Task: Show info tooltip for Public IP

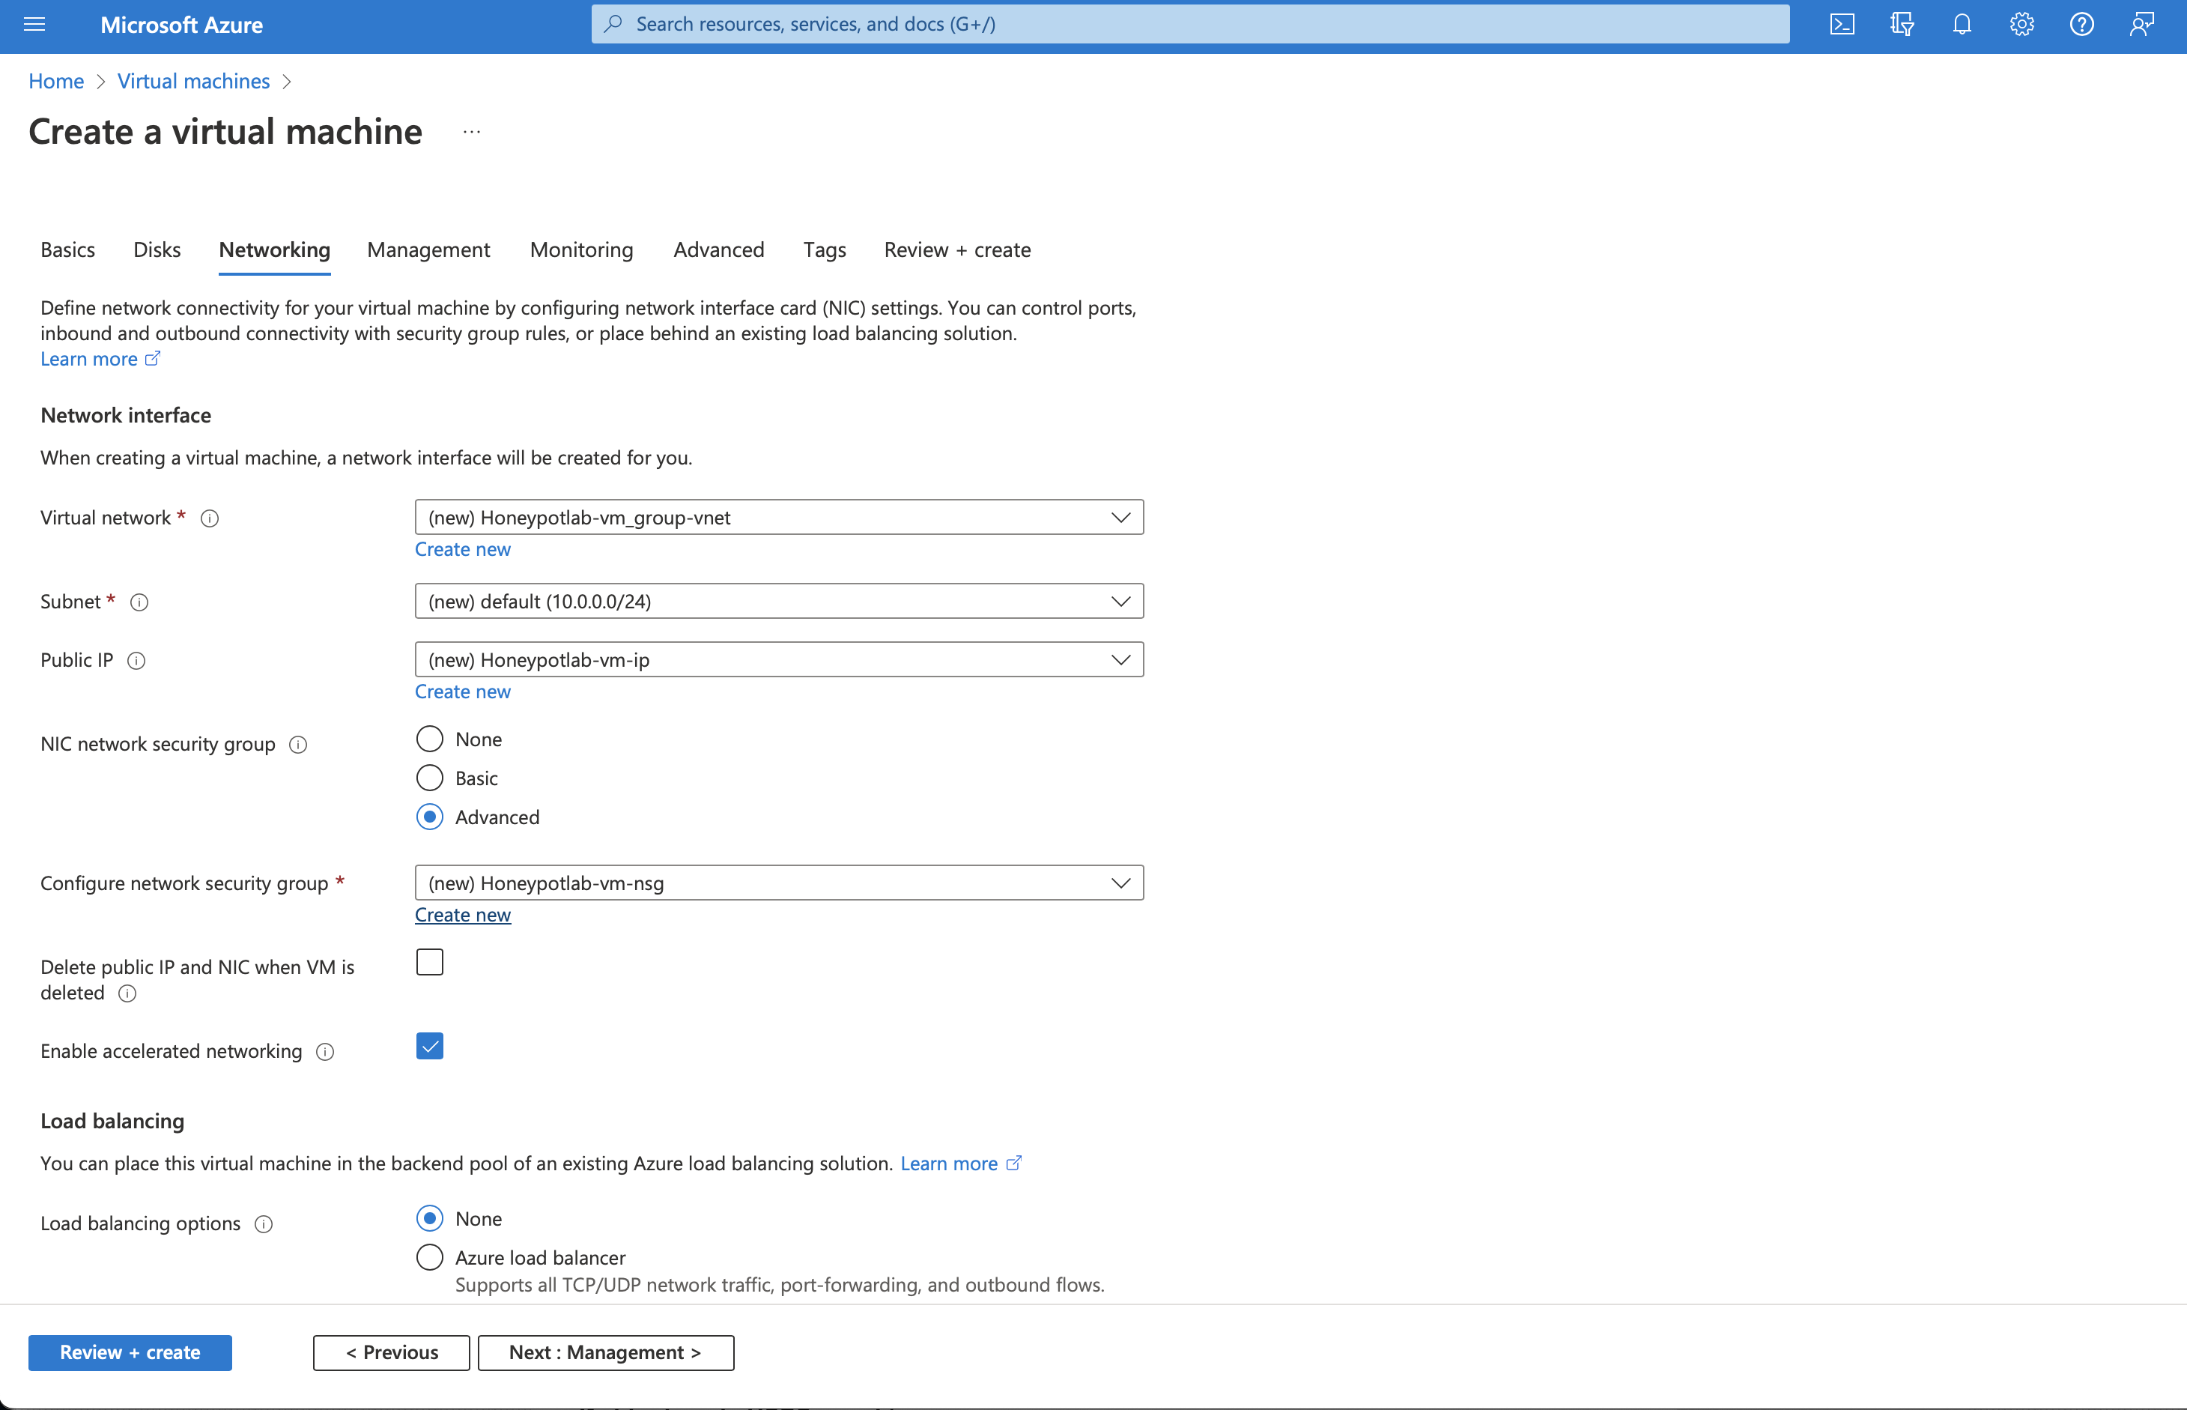Action: (x=136, y=661)
